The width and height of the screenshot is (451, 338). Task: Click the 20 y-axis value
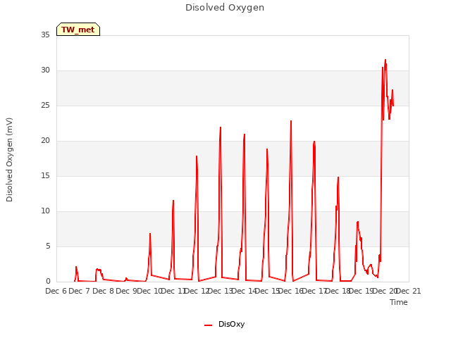[45, 141]
